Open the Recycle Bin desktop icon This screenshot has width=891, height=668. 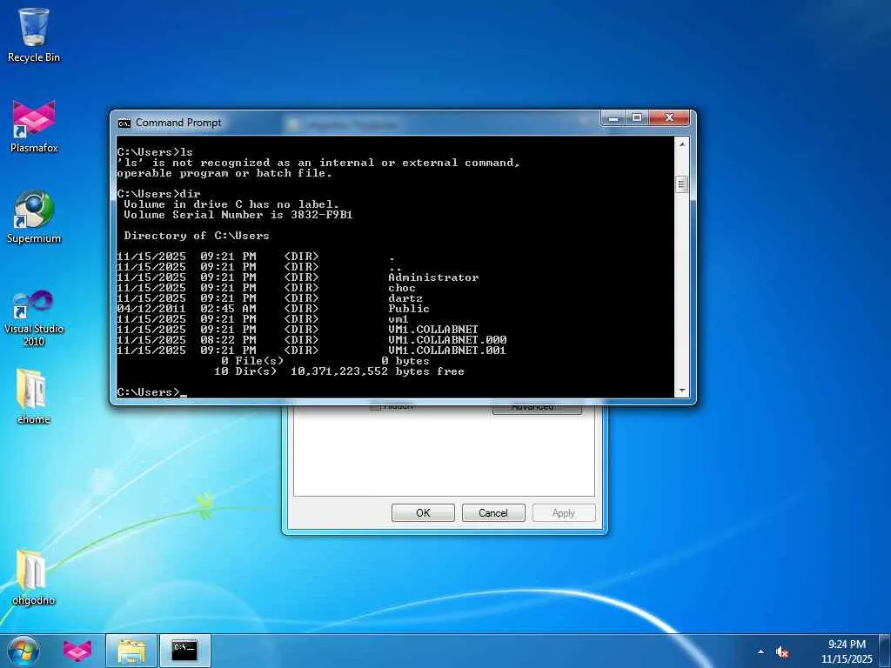tap(34, 35)
